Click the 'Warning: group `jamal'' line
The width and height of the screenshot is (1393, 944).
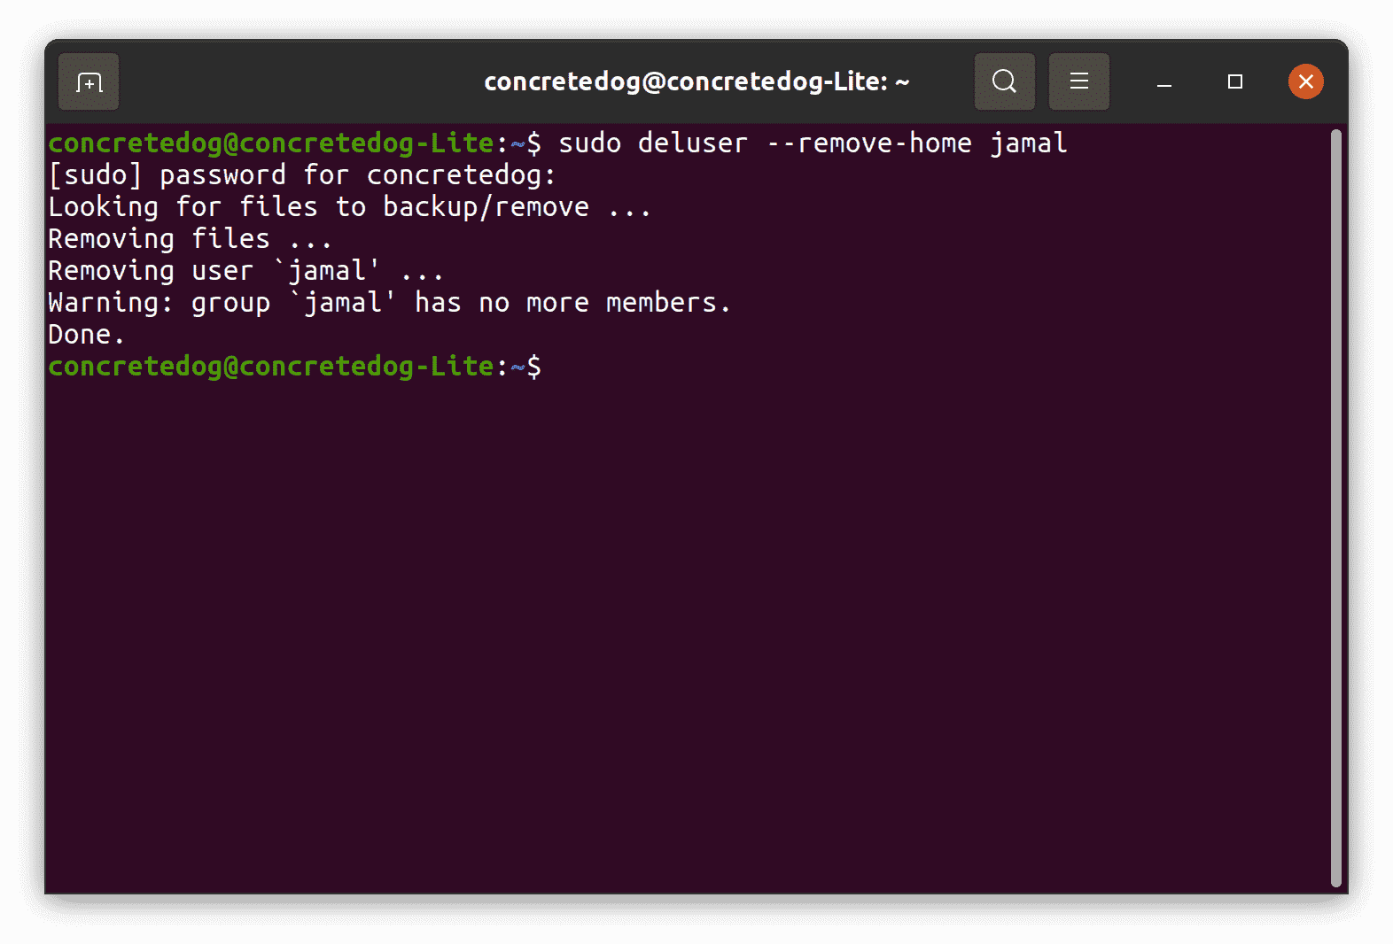click(389, 303)
